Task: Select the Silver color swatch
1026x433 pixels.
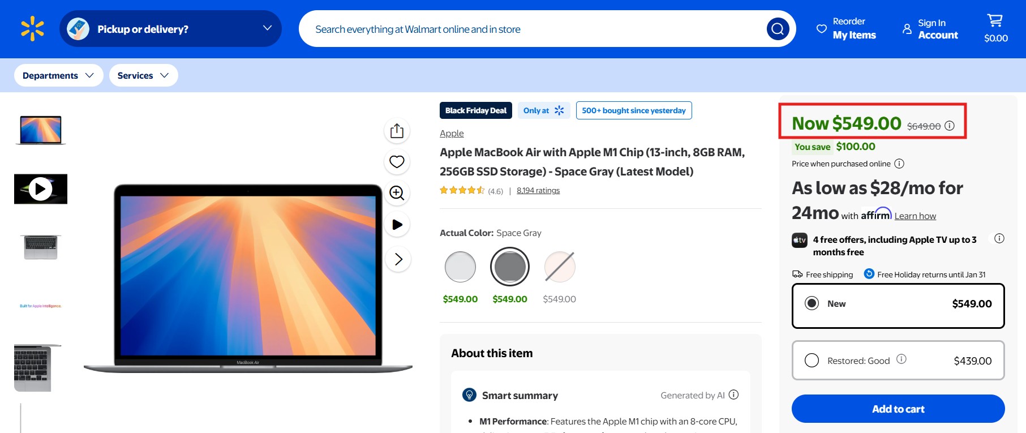Action: (x=460, y=266)
